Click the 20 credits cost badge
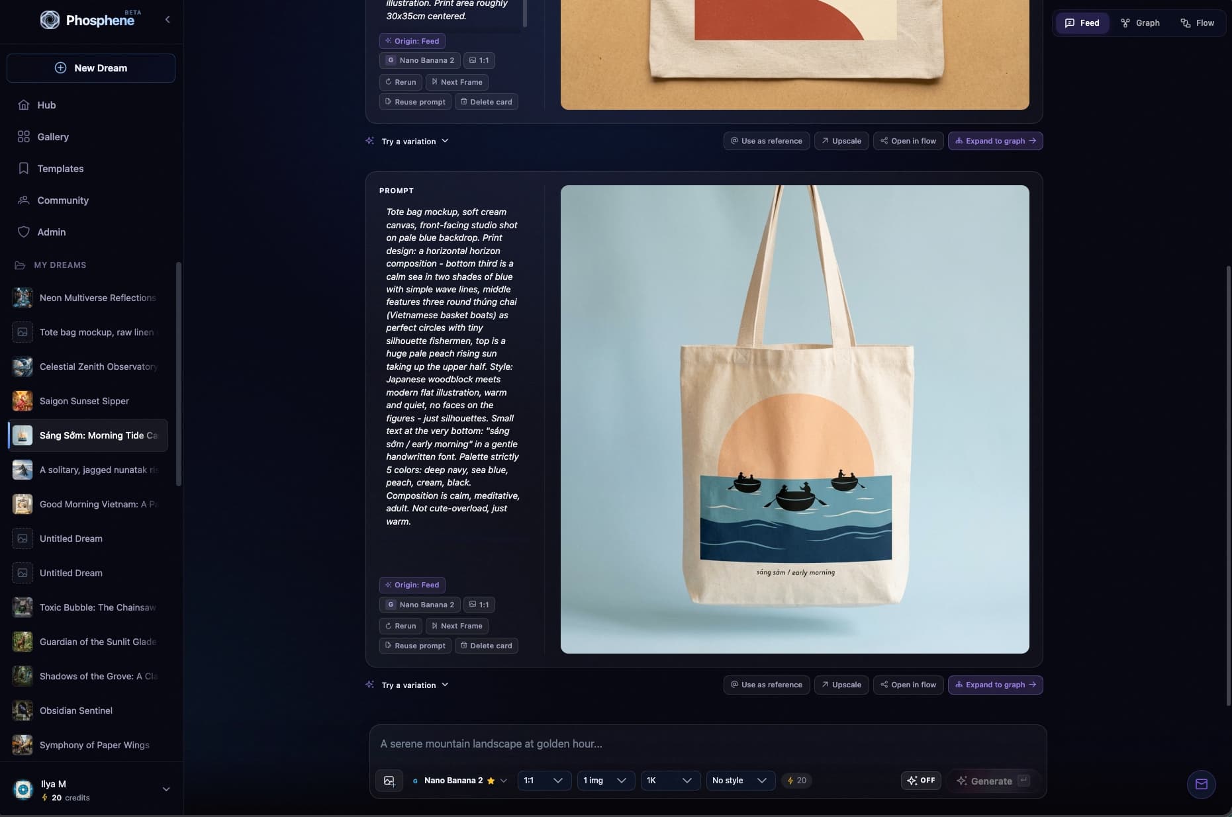 [x=796, y=781]
